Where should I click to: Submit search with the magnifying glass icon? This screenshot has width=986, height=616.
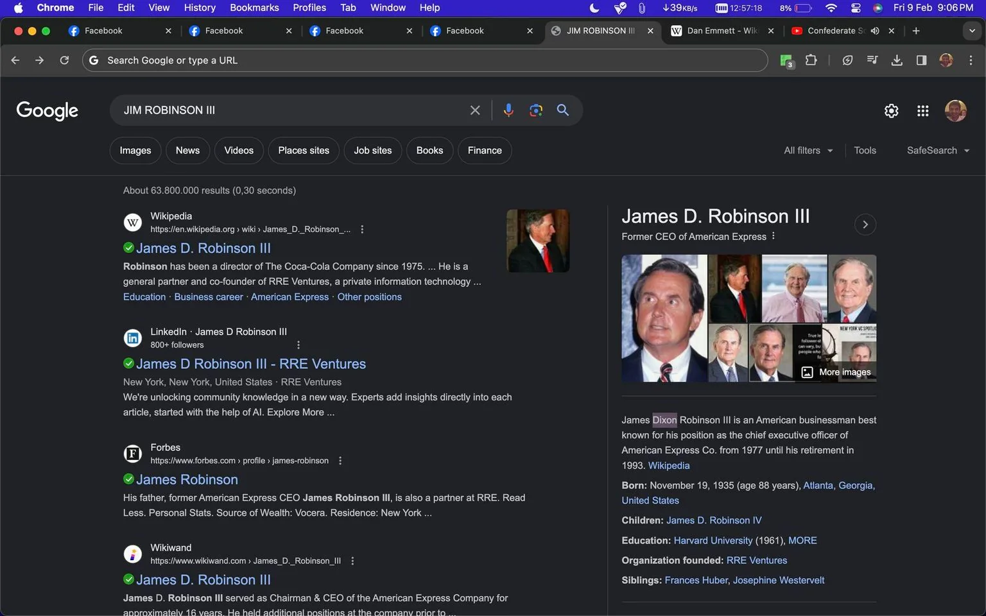pos(563,110)
